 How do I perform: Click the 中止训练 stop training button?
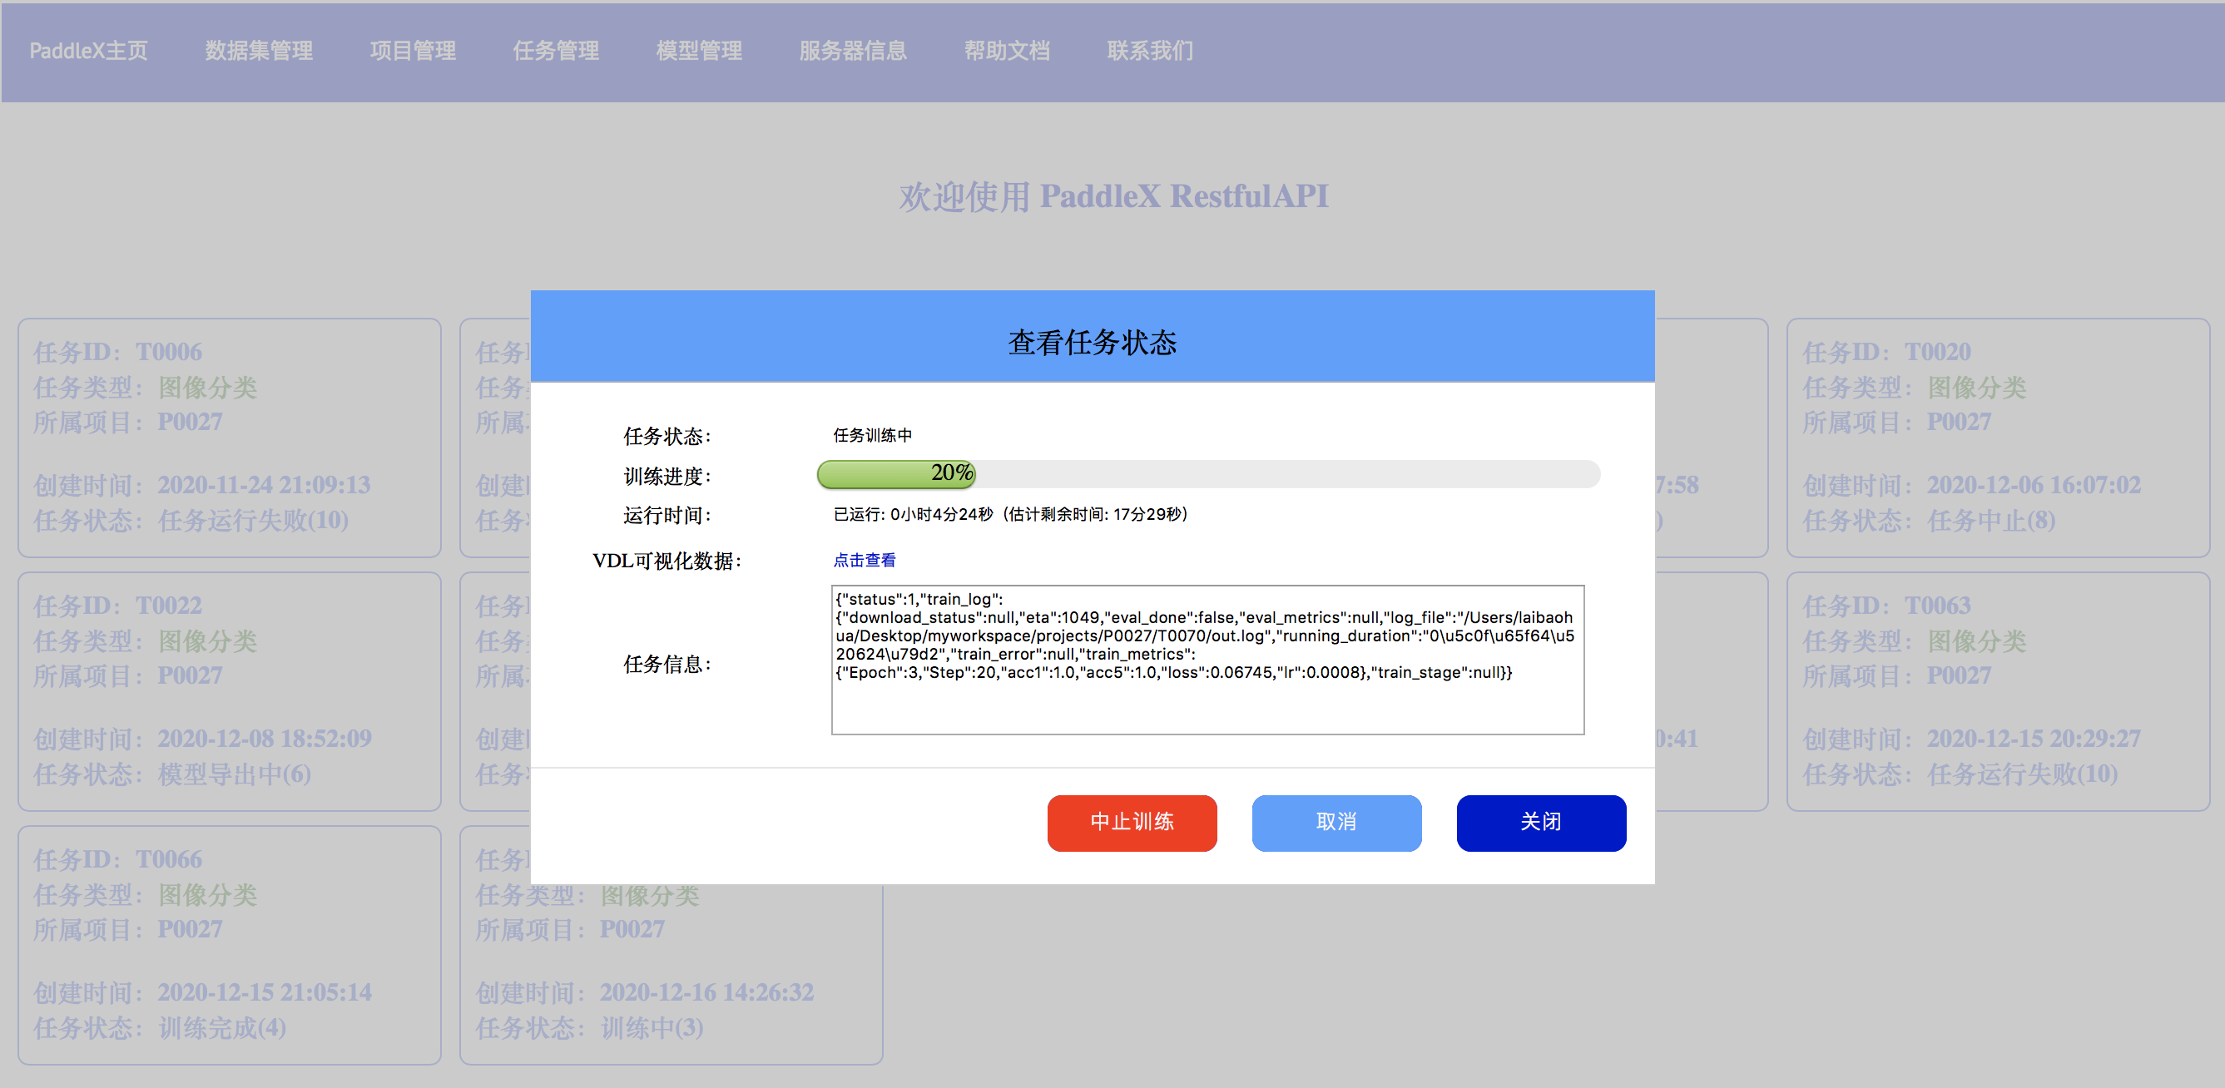[1132, 822]
